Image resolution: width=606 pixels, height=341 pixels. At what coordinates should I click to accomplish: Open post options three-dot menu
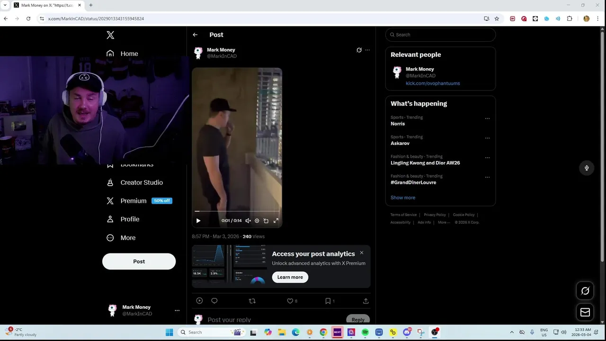tap(367, 50)
